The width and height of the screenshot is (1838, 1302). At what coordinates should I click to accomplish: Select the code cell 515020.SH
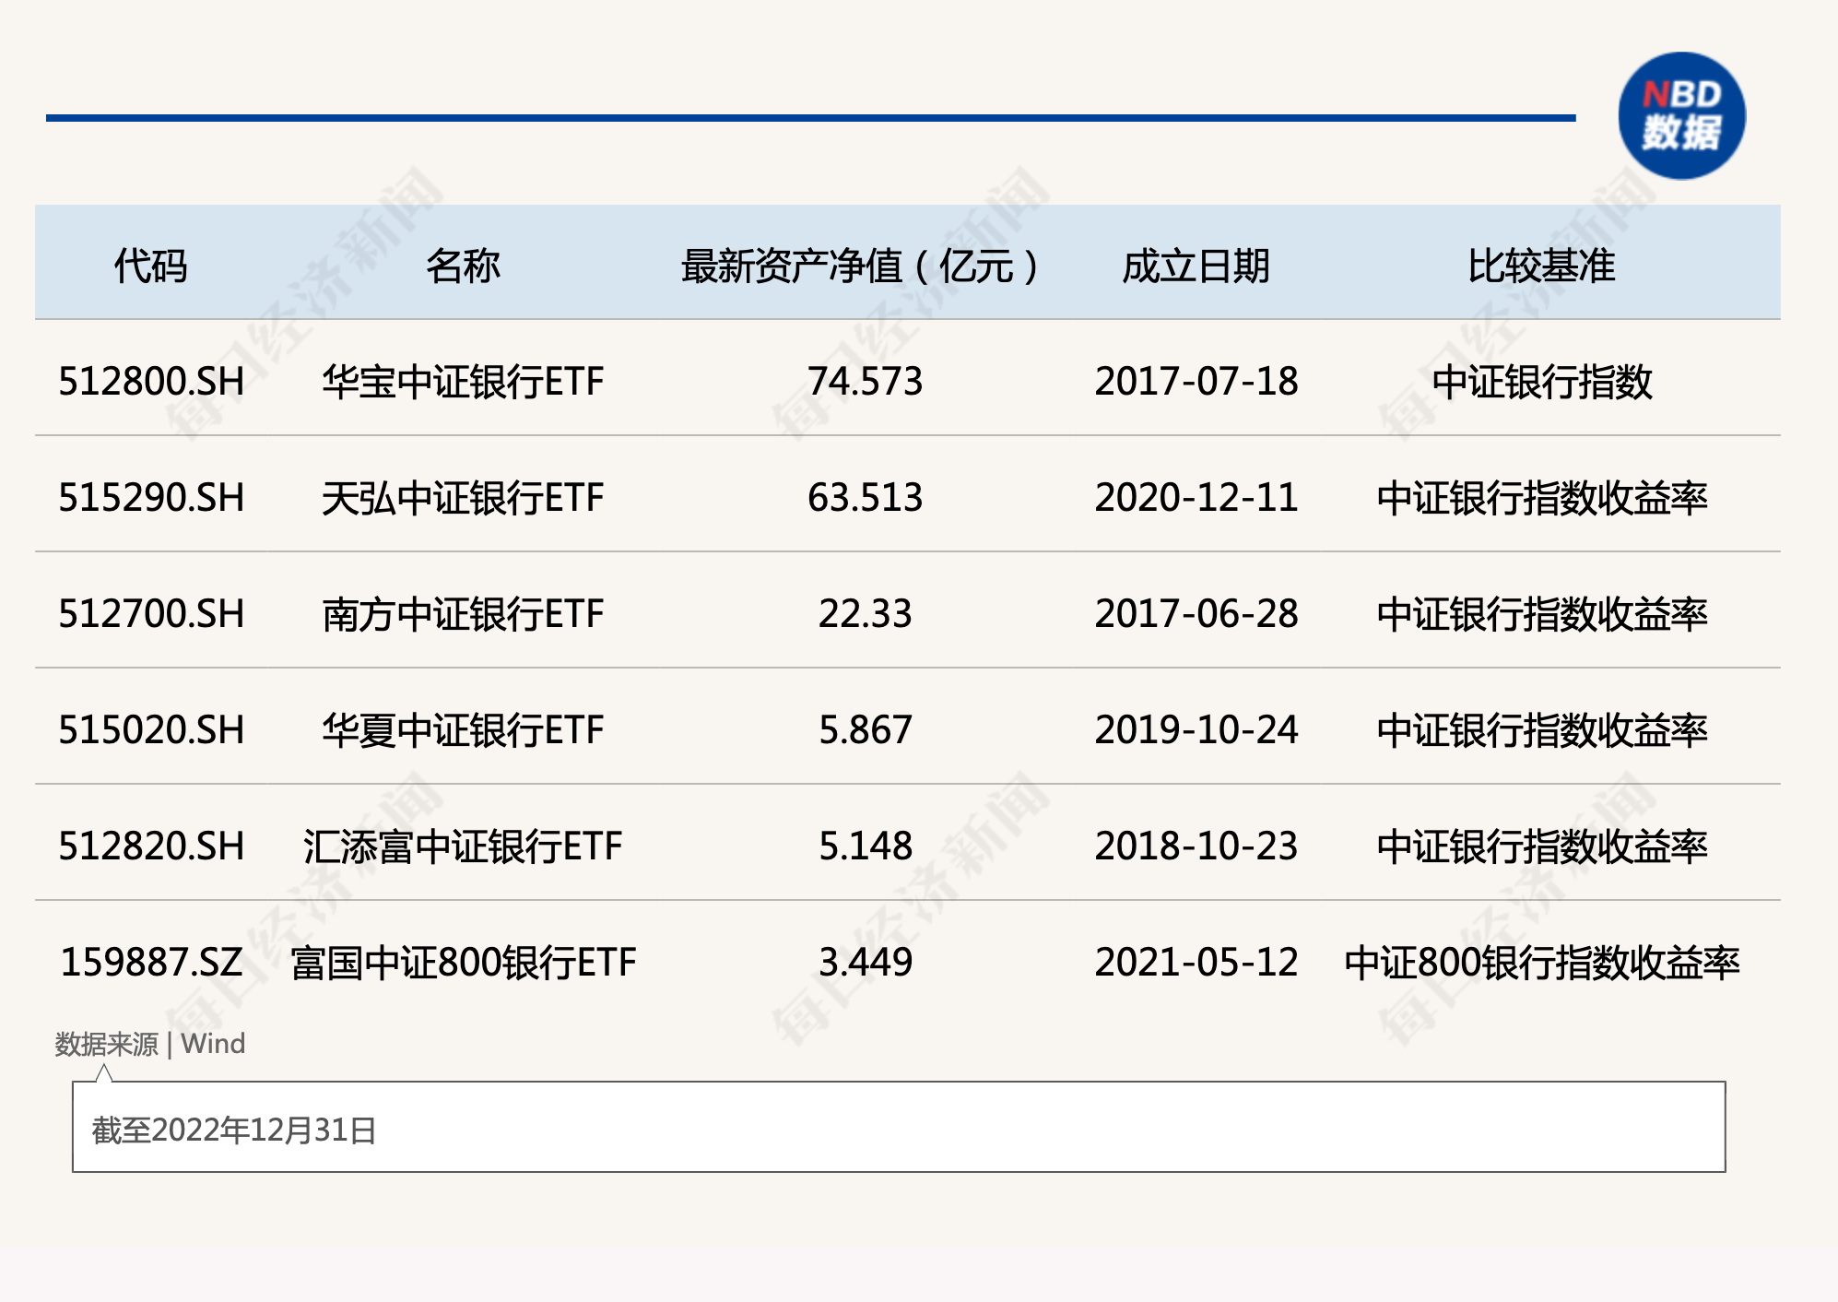[151, 729]
